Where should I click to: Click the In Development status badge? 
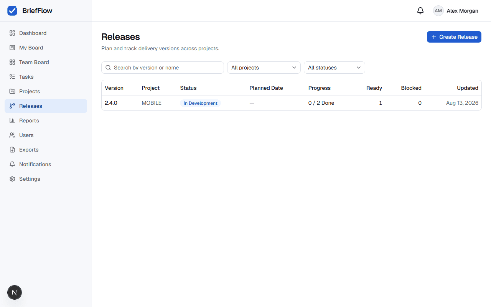[200, 103]
